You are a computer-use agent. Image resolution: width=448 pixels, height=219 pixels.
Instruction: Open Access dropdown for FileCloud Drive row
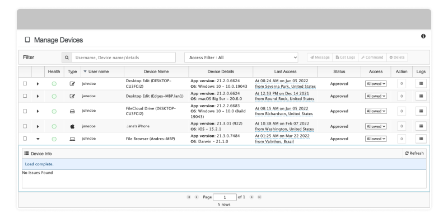[376, 111]
